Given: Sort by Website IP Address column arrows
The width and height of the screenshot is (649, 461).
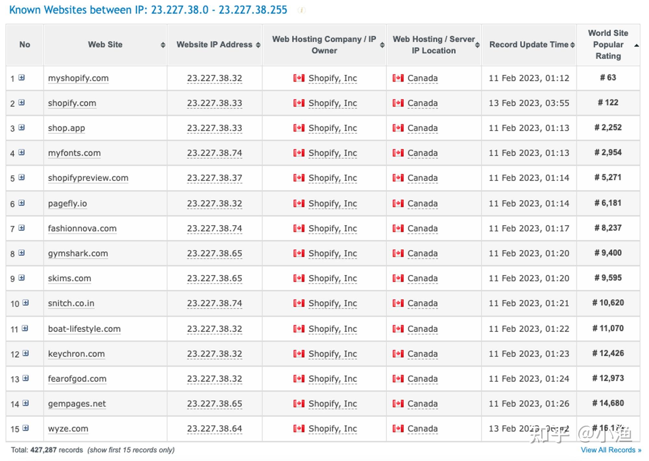Looking at the screenshot, I should click(258, 45).
